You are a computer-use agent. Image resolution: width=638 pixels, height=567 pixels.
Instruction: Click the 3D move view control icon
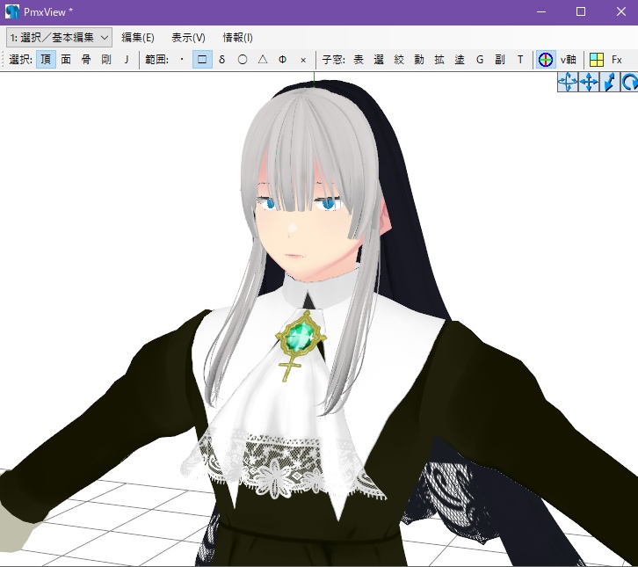point(567,82)
